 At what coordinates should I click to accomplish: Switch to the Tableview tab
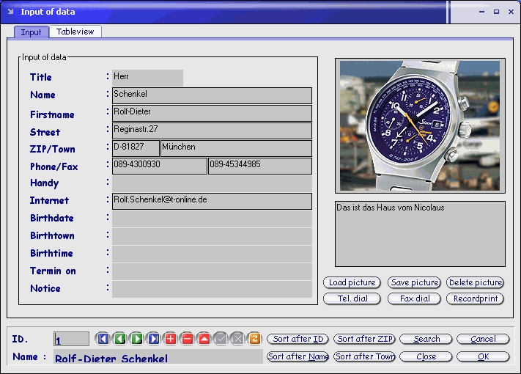point(75,32)
